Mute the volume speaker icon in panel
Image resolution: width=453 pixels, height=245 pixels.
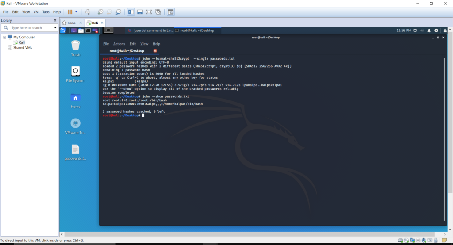pos(422,31)
